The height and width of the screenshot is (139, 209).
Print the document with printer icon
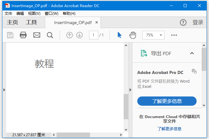[x=23, y=35]
